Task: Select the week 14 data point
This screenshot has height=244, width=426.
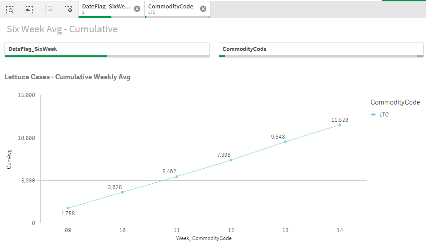Action: point(340,125)
